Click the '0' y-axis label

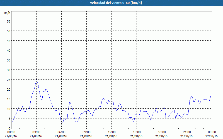[x=9, y=128]
